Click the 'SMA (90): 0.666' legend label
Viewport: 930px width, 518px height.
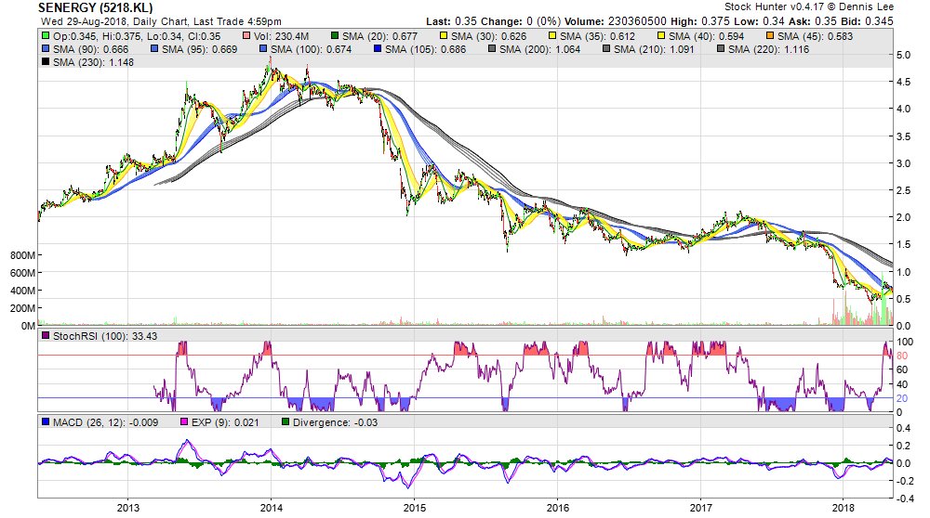click(91, 49)
